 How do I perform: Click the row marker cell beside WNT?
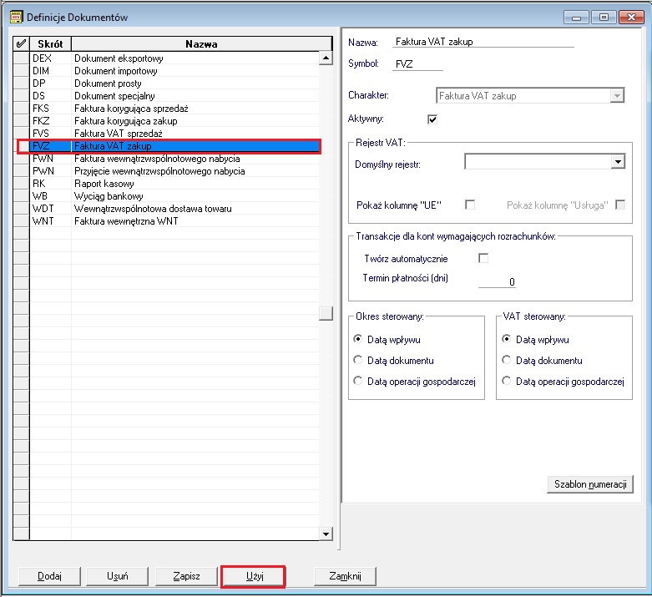click(22, 221)
